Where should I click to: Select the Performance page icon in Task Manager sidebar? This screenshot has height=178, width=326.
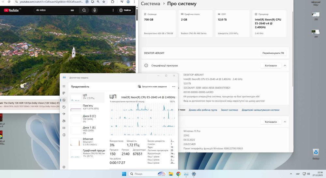64,100
